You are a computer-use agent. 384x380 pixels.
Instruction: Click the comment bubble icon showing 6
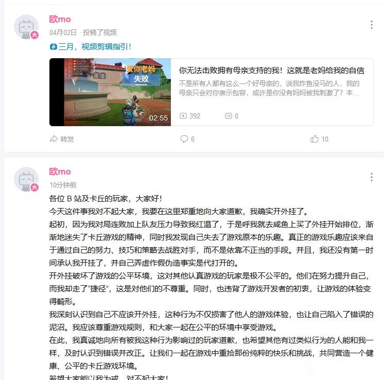(184, 139)
